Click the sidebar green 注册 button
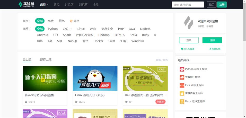The image size is (246, 118). (x=212, y=40)
